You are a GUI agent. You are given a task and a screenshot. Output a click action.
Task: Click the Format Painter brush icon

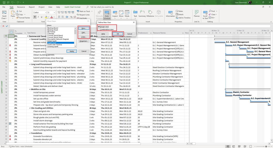[x=18, y=18]
